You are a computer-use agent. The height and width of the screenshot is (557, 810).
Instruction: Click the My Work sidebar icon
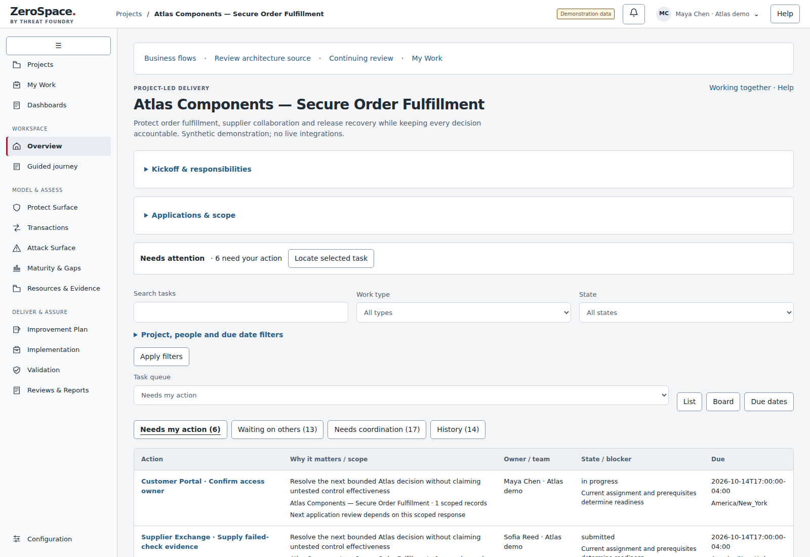click(x=17, y=85)
